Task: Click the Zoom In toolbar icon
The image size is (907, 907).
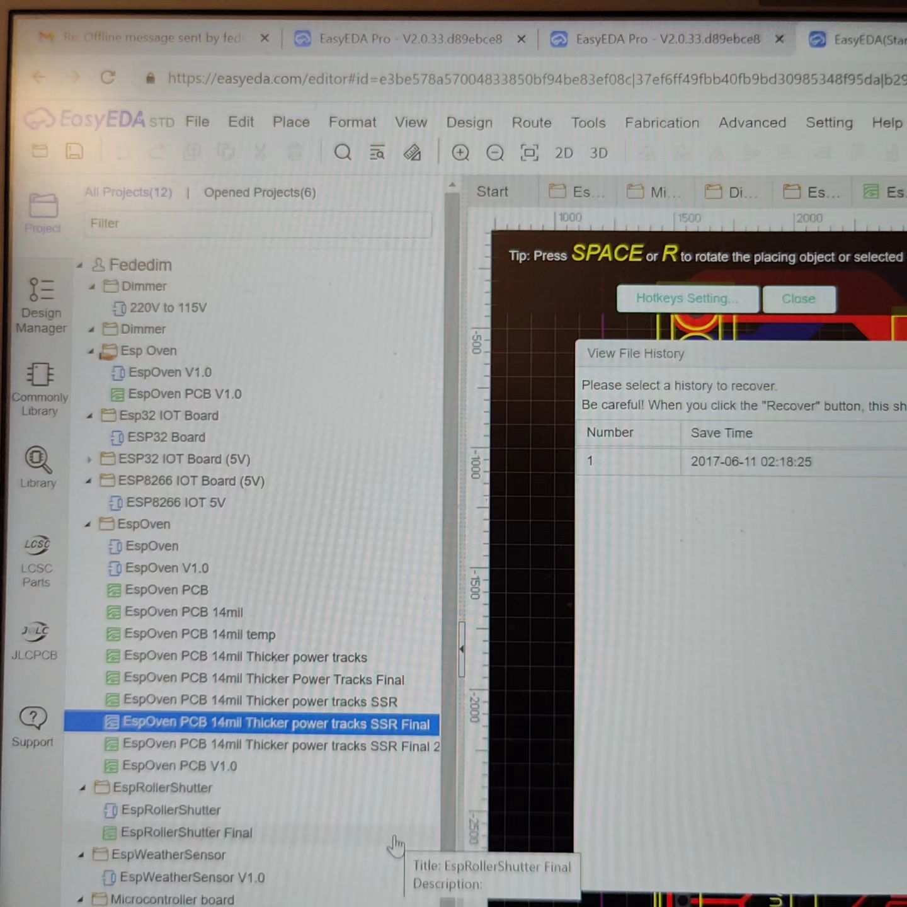Action: coord(460,152)
